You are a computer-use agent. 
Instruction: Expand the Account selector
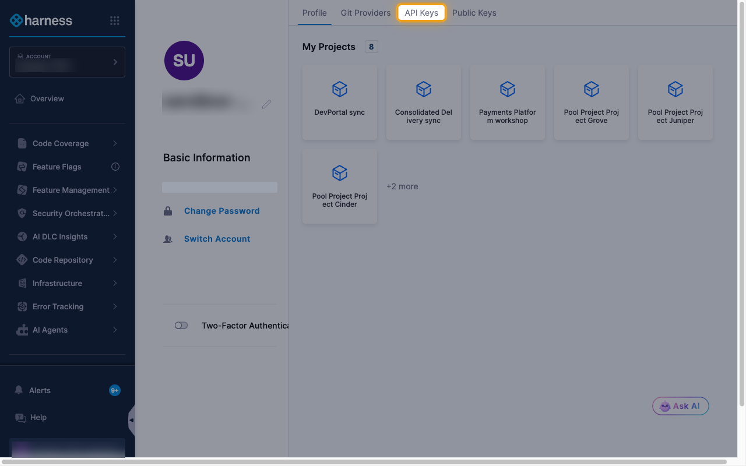[67, 62]
